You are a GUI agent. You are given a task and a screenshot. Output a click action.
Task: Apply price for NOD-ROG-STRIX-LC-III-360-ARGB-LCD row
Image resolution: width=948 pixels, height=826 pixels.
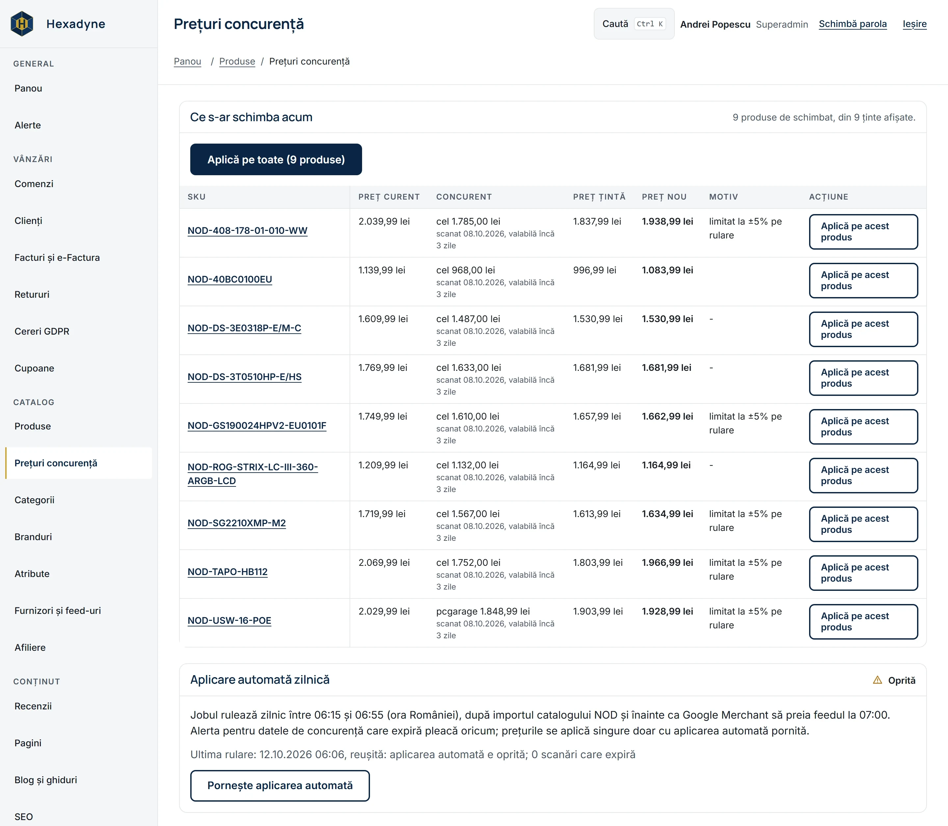863,476
